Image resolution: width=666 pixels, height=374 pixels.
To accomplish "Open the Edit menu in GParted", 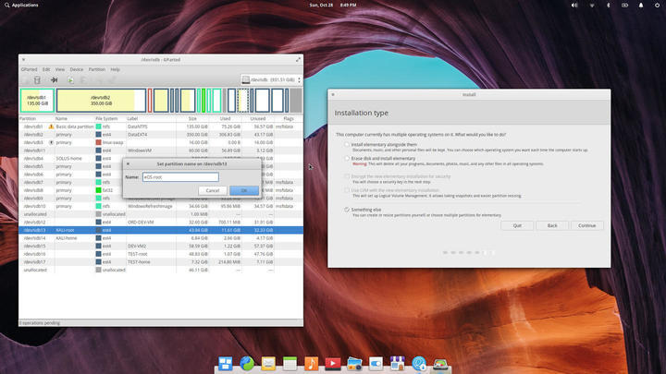I will [x=46, y=69].
